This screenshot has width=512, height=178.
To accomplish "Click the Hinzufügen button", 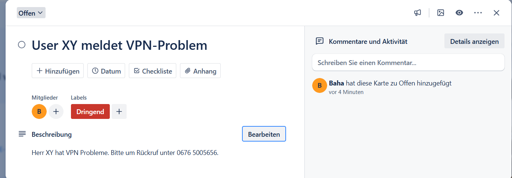I will click(58, 71).
